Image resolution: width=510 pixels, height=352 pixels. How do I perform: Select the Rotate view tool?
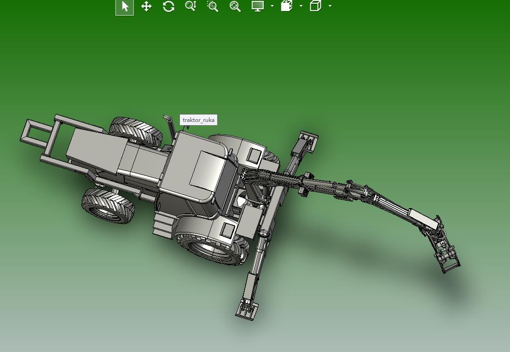pyautogui.click(x=168, y=6)
